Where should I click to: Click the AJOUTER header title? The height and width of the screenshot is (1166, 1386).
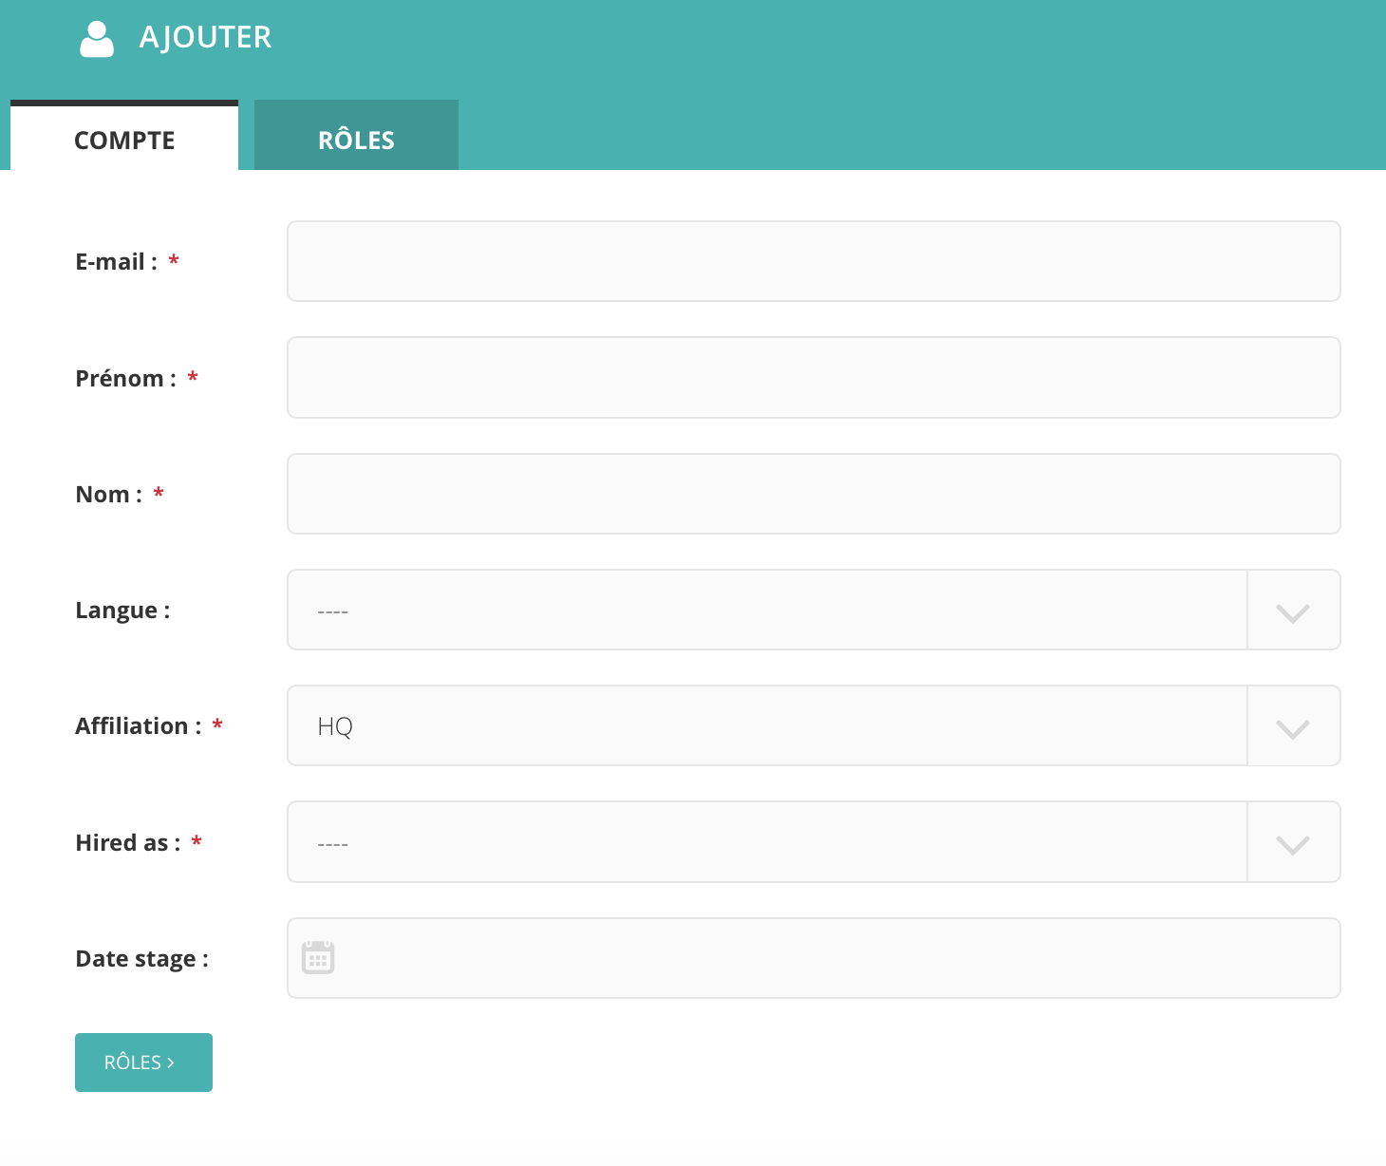[x=205, y=37]
